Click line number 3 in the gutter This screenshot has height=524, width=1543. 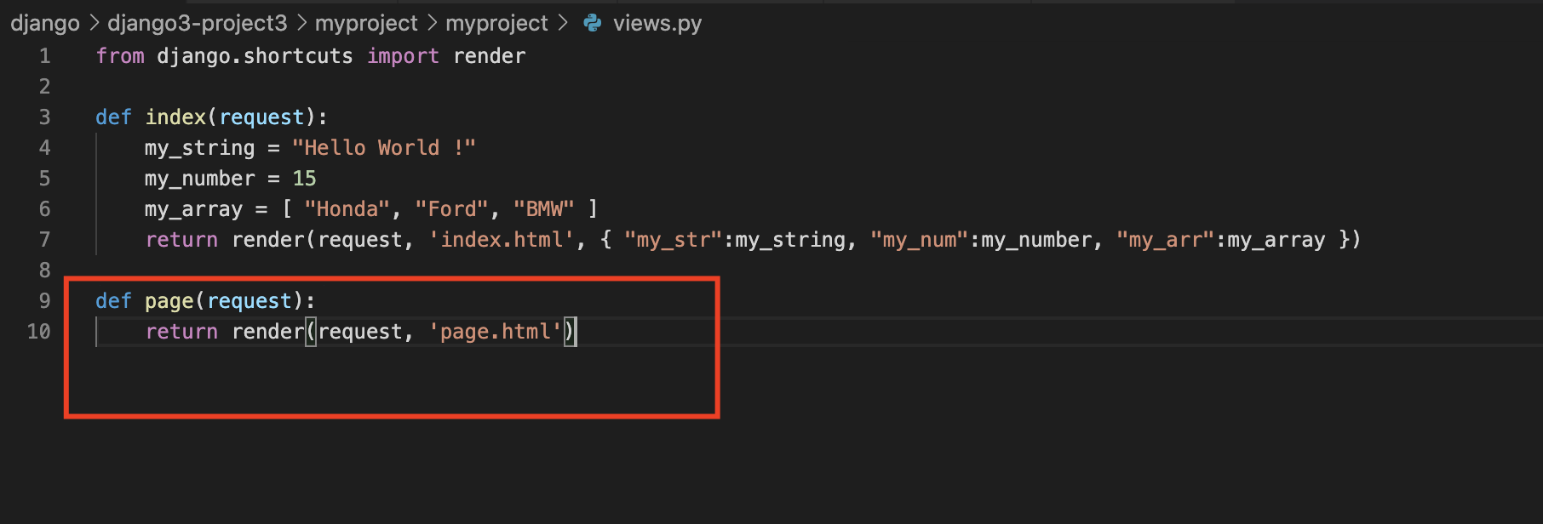tap(45, 117)
